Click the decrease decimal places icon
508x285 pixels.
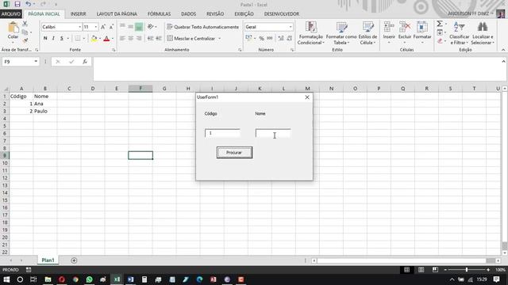tap(289, 39)
